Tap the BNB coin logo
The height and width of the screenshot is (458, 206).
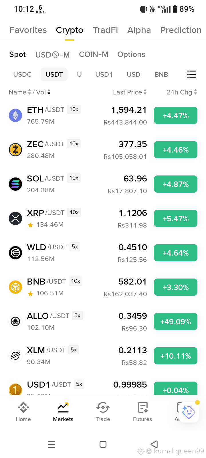(15, 287)
